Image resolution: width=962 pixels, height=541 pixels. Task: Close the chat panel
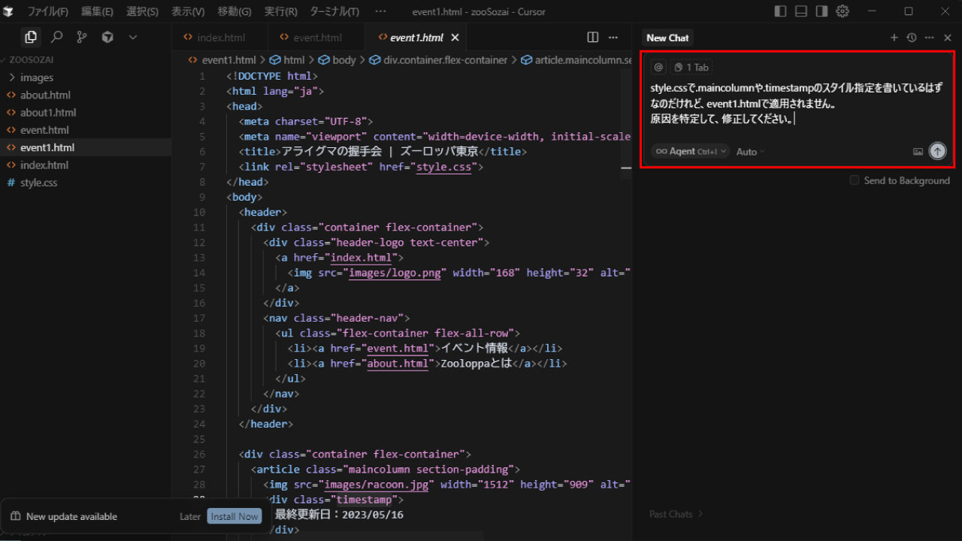[948, 38]
